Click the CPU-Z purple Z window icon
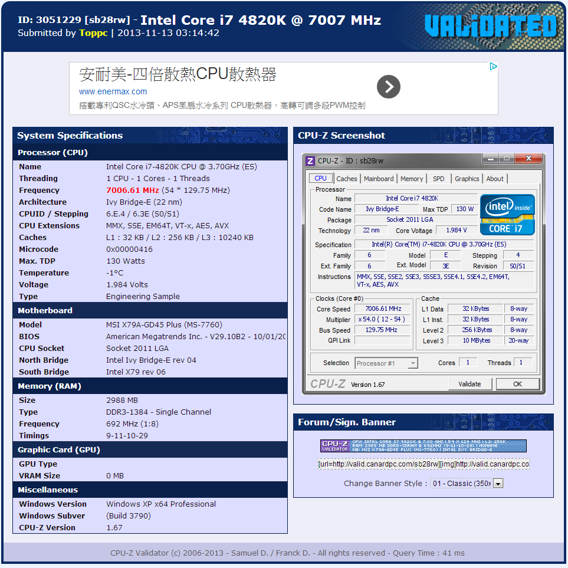568x568 pixels. (310, 160)
